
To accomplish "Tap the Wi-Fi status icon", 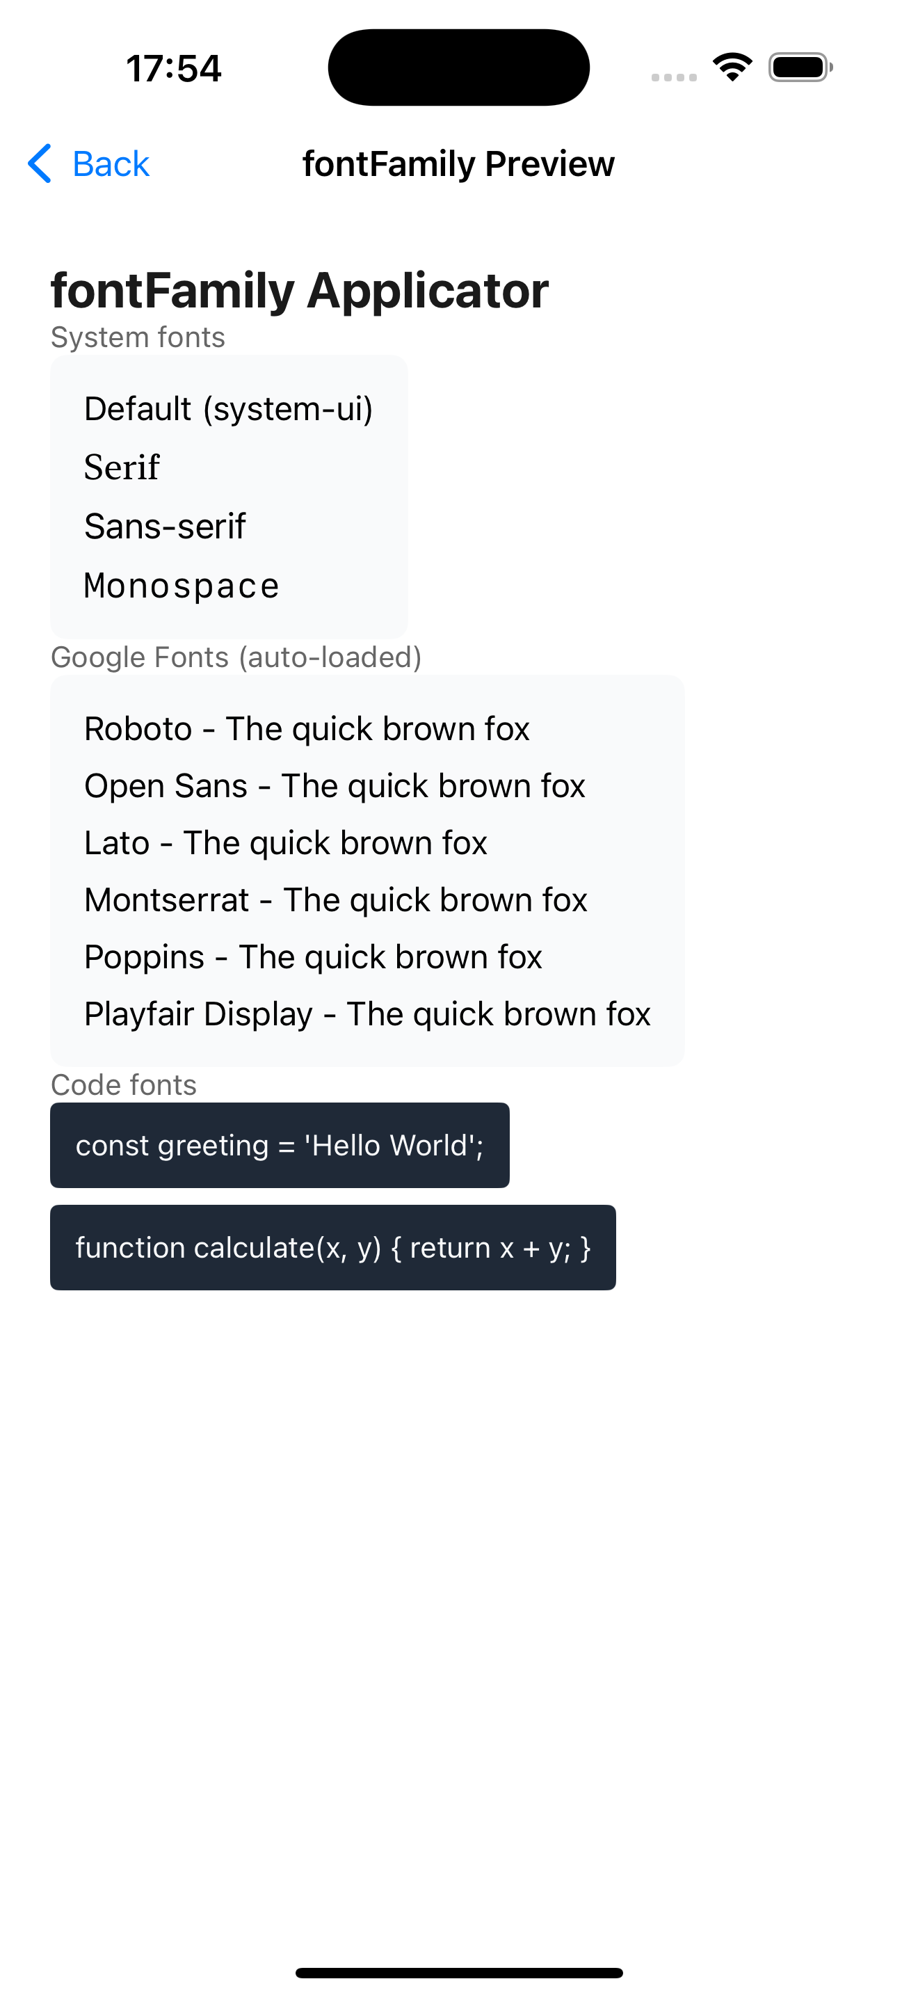I will click(732, 67).
